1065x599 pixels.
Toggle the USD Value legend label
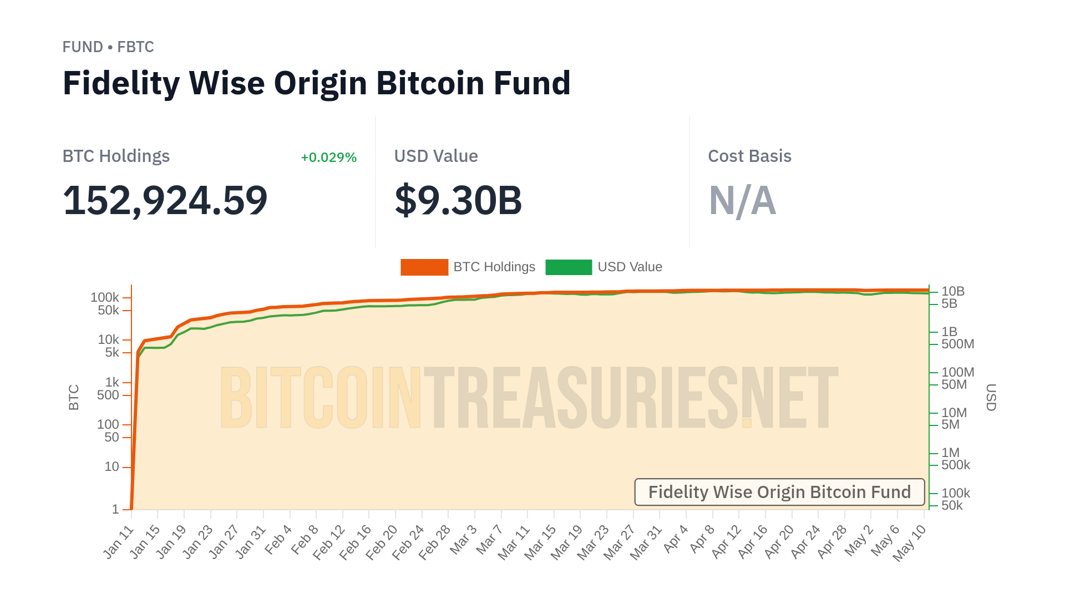pyautogui.click(x=630, y=267)
